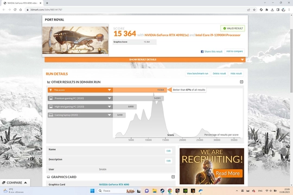This screenshot has height=195, width=293.
Task: Close the NVIDIA GeForce RTX 4090 tab
Action: (40, 3)
